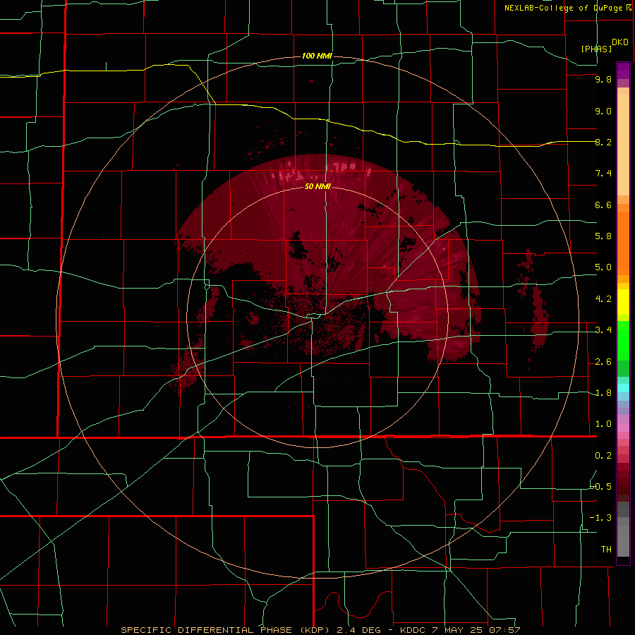Screen dimensions: 635x635
Task: Click the -0.5 value on the color scale
Action: click(x=601, y=487)
